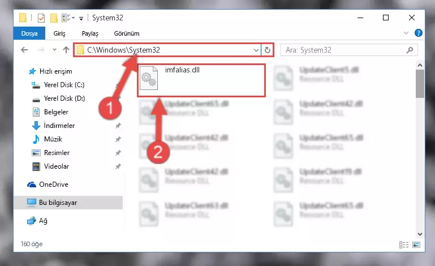Toggle the pin next to Müzik
The image size is (435, 266).
coord(118,139)
